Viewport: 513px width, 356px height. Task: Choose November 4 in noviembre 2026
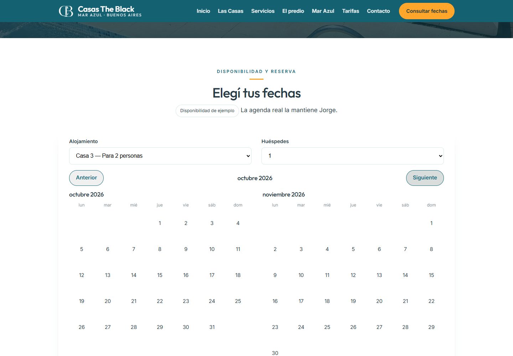click(x=327, y=249)
